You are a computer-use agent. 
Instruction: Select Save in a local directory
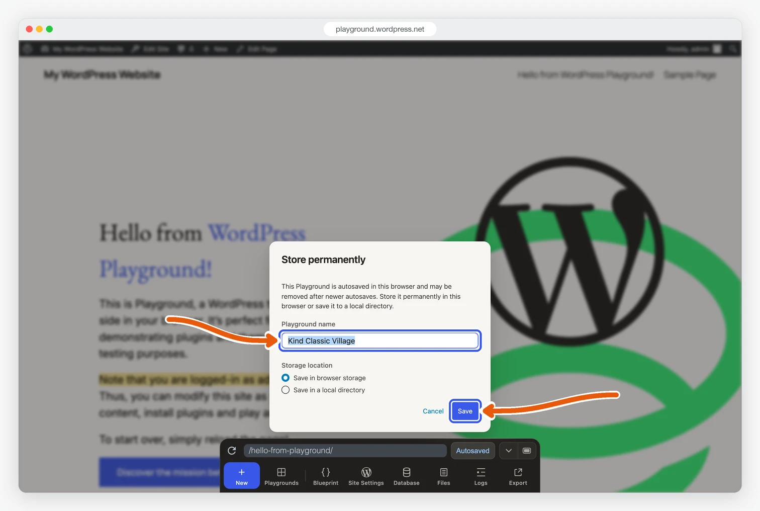point(286,390)
